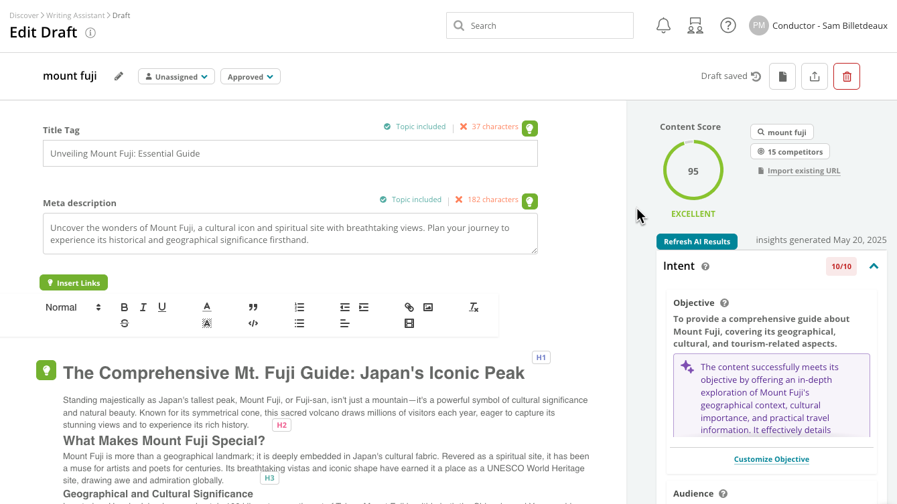The image size is (897, 504).
Task: Edit the draft name with pencil icon
Action: pyautogui.click(x=119, y=76)
